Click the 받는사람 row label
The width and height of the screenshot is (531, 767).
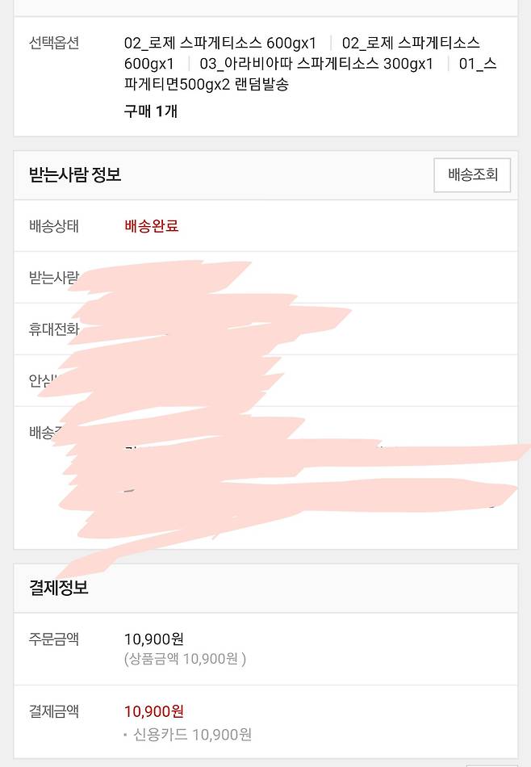(52, 278)
